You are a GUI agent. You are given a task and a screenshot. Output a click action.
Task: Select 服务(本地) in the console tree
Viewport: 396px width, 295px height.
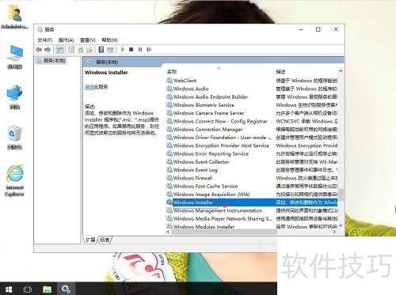tap(55, 61)
